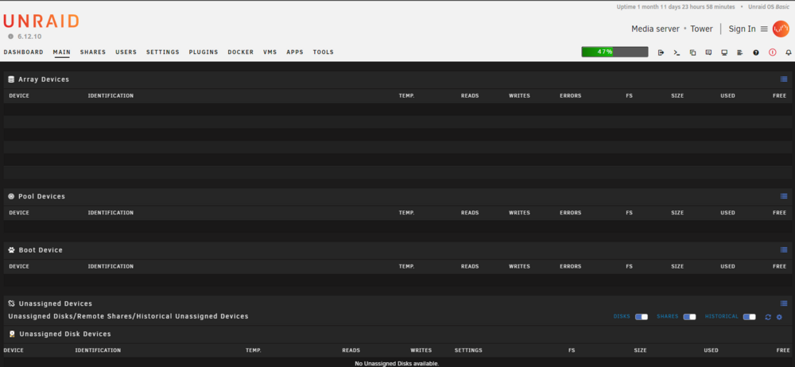The height and width of the screenshot is (367, 795).
Task: Open the Tools tab
Action: click(323, 52)
